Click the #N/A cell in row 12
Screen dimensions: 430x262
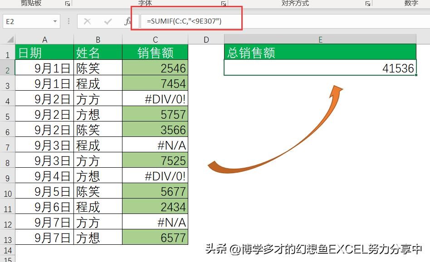155,223
